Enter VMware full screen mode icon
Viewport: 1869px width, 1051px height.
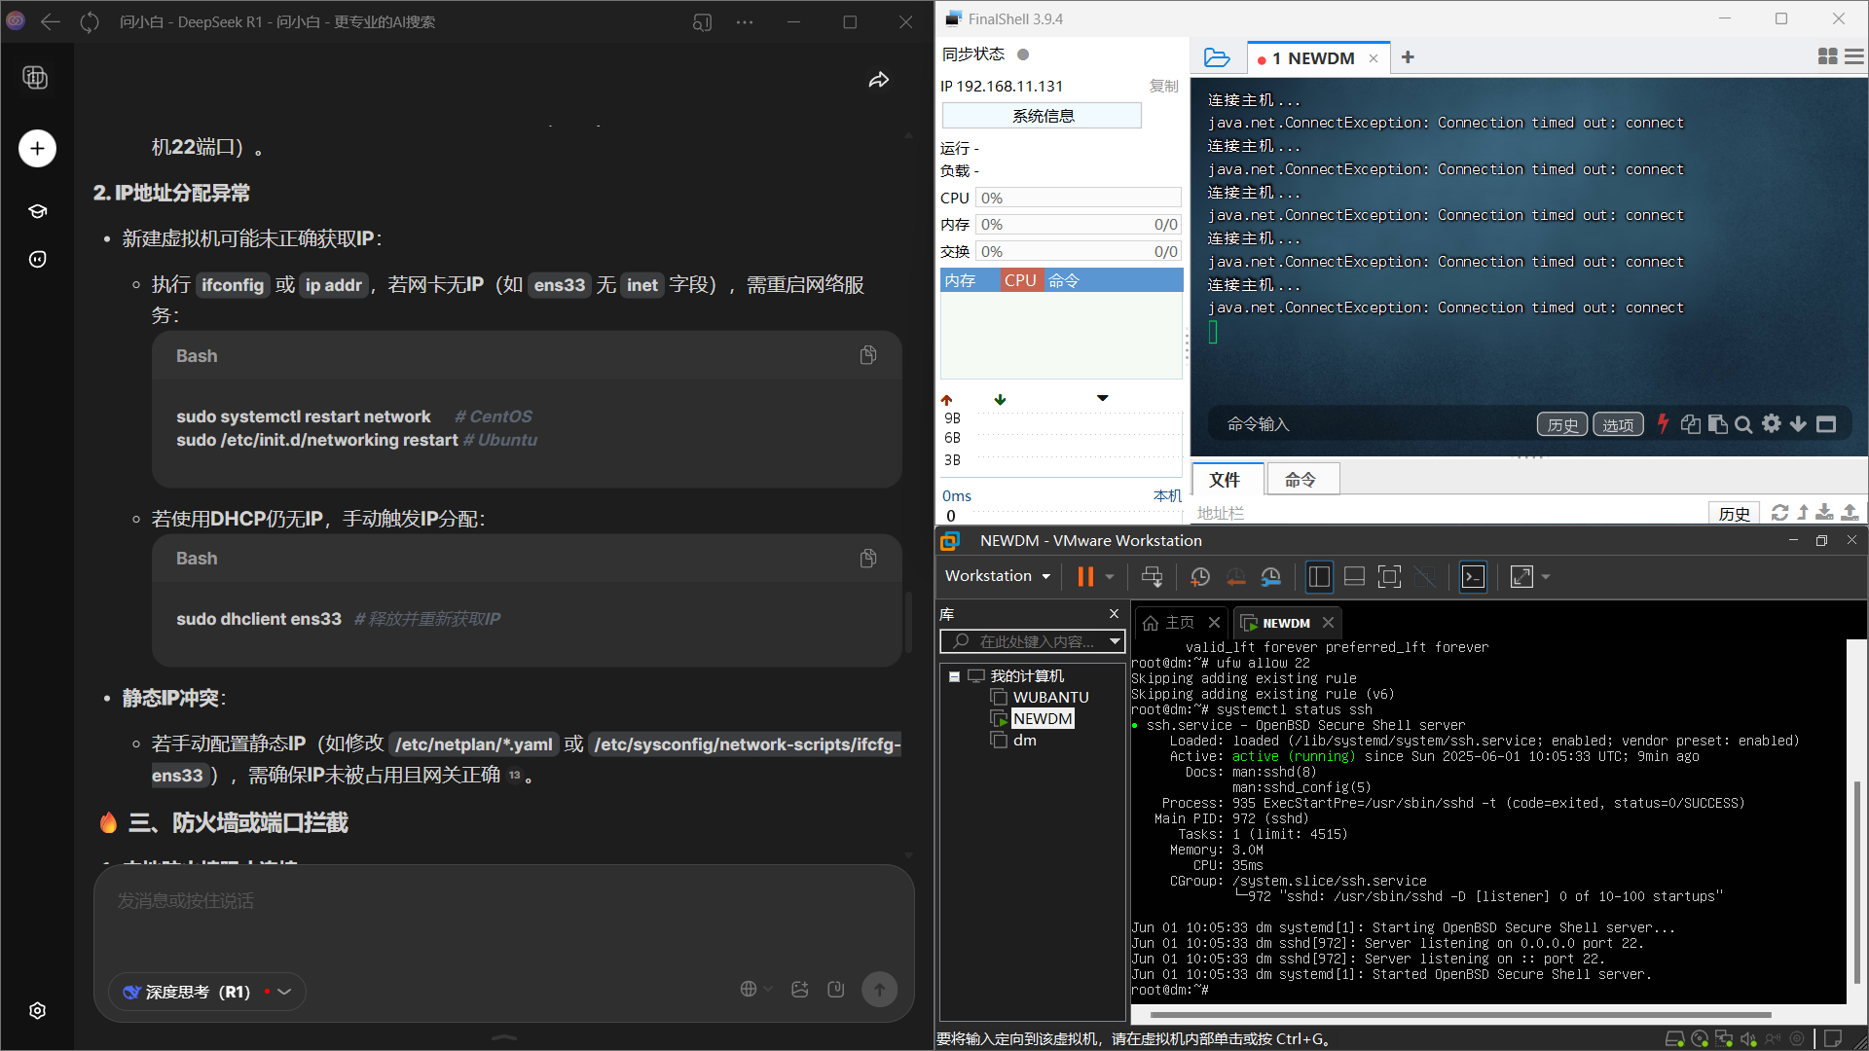(x=1389, y=577)
